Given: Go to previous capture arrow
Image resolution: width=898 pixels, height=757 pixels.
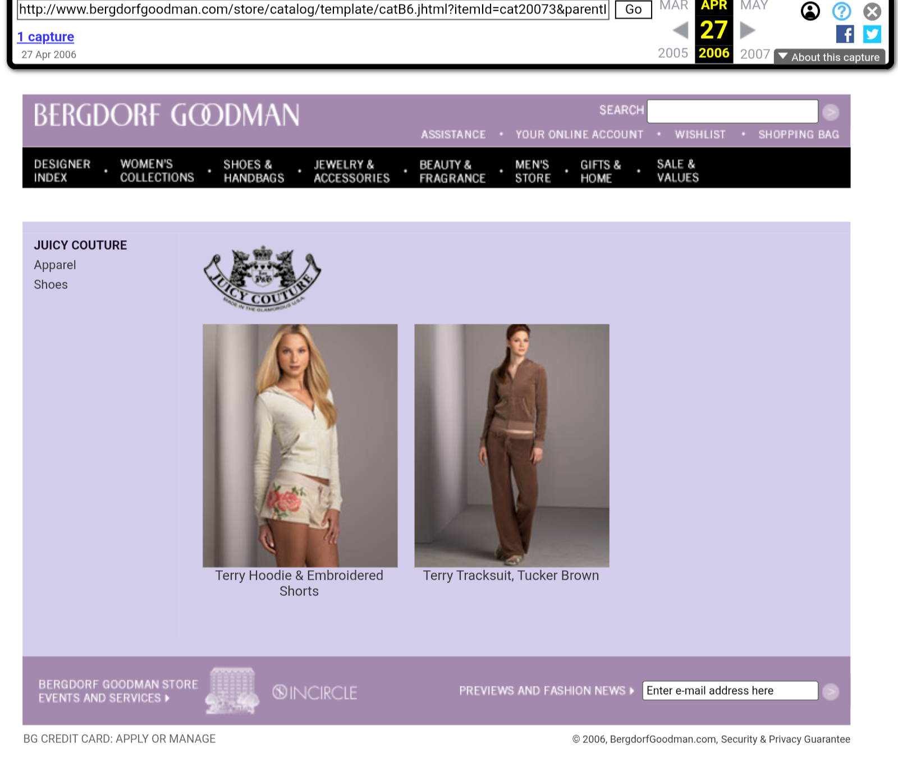Looking at the screenshot, I should (x=680, y=30).
